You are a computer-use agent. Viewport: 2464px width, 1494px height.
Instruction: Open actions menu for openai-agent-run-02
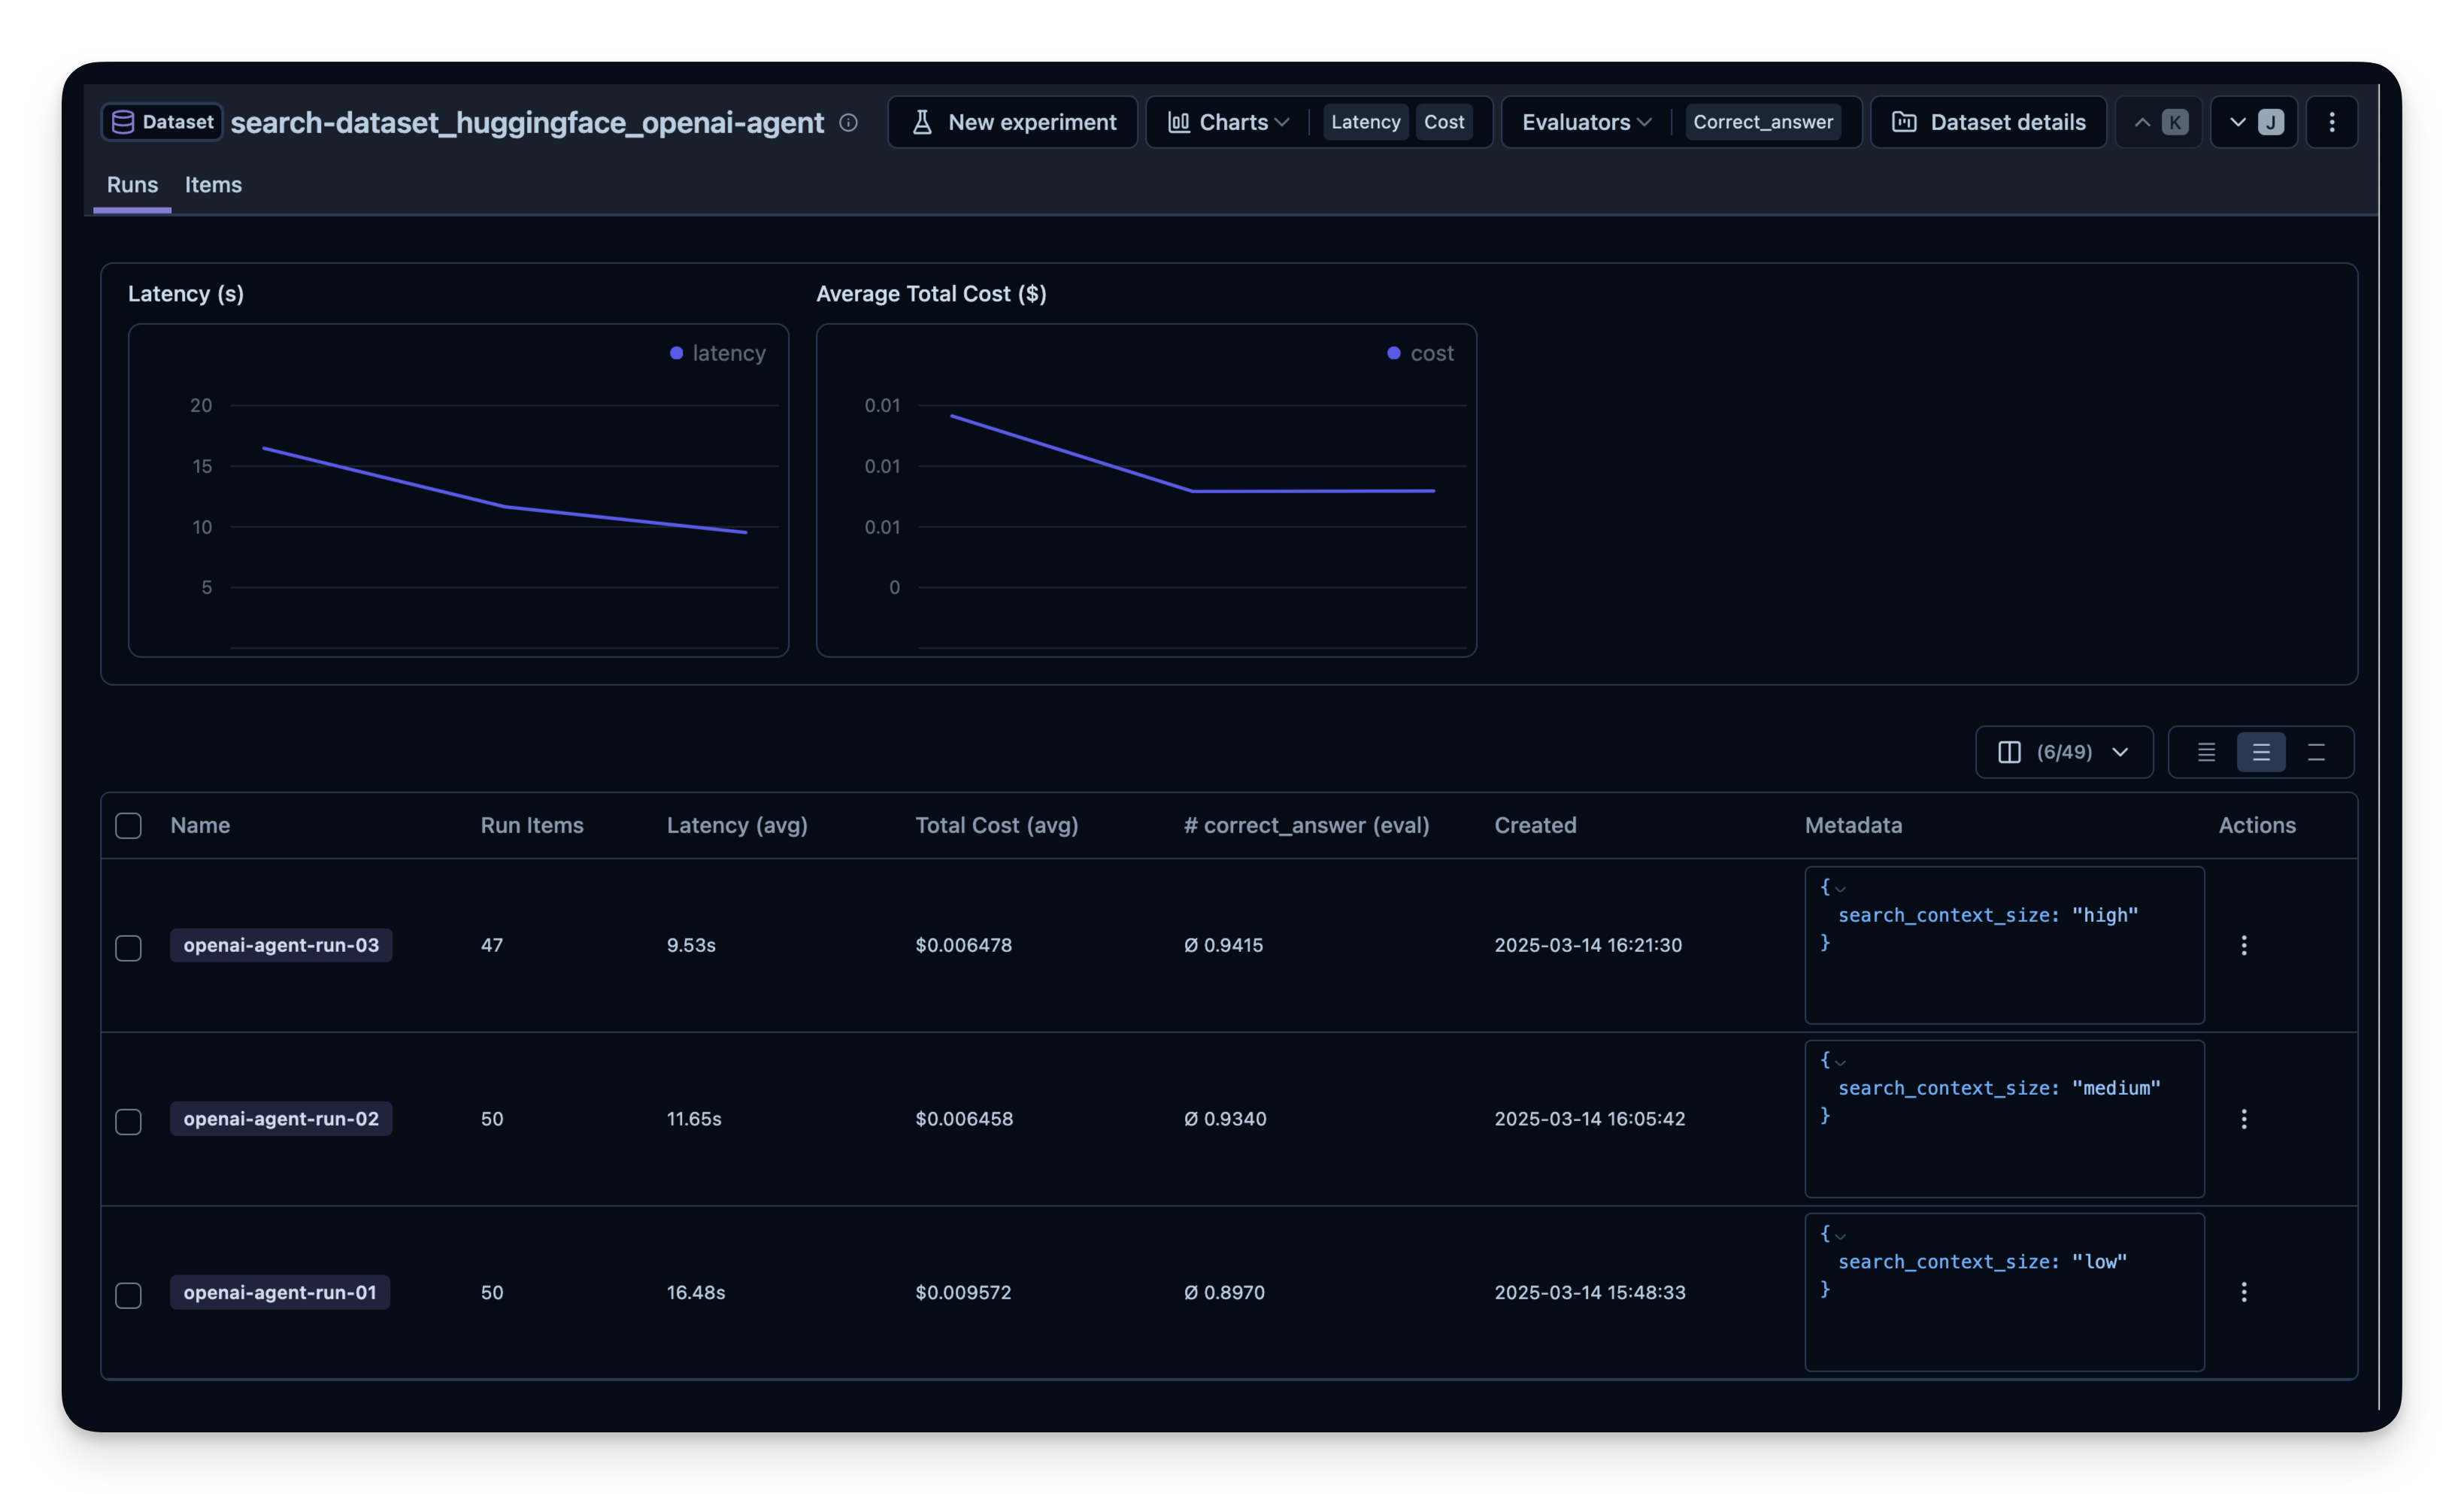(2245, 1119)
